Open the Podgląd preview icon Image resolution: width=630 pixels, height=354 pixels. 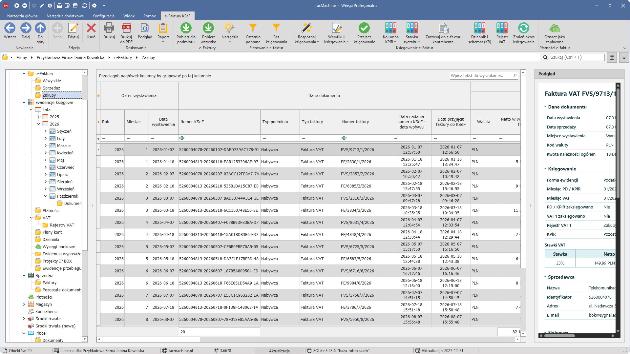click(x=145, y=28)
